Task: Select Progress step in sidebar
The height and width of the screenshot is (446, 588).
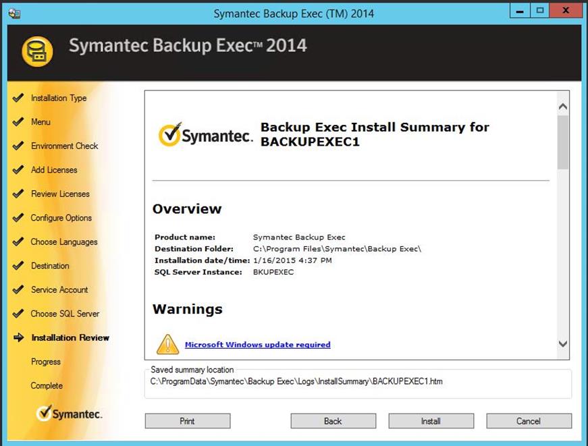Action: click(x=46, y=362)
